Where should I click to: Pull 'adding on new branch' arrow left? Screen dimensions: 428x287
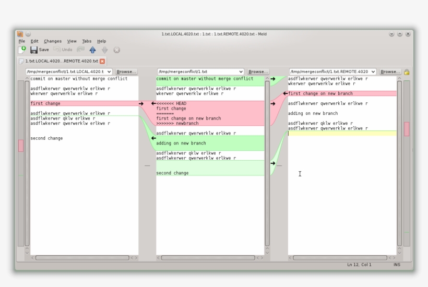153,138
